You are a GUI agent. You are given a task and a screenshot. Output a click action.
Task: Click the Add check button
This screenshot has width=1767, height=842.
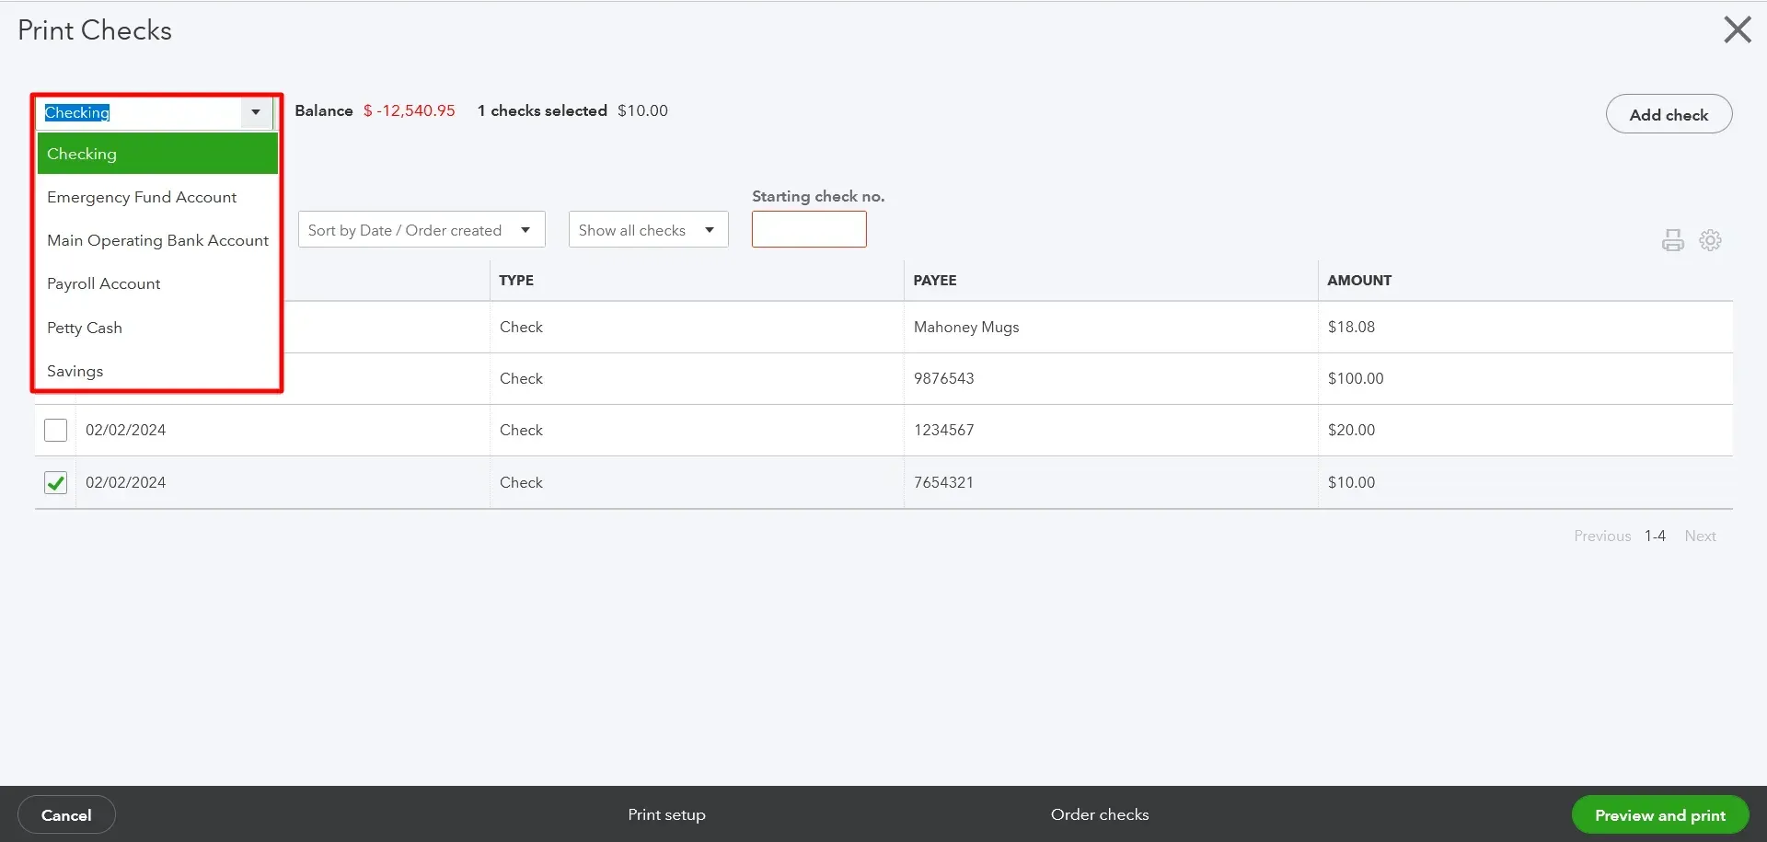point(1669,114)
